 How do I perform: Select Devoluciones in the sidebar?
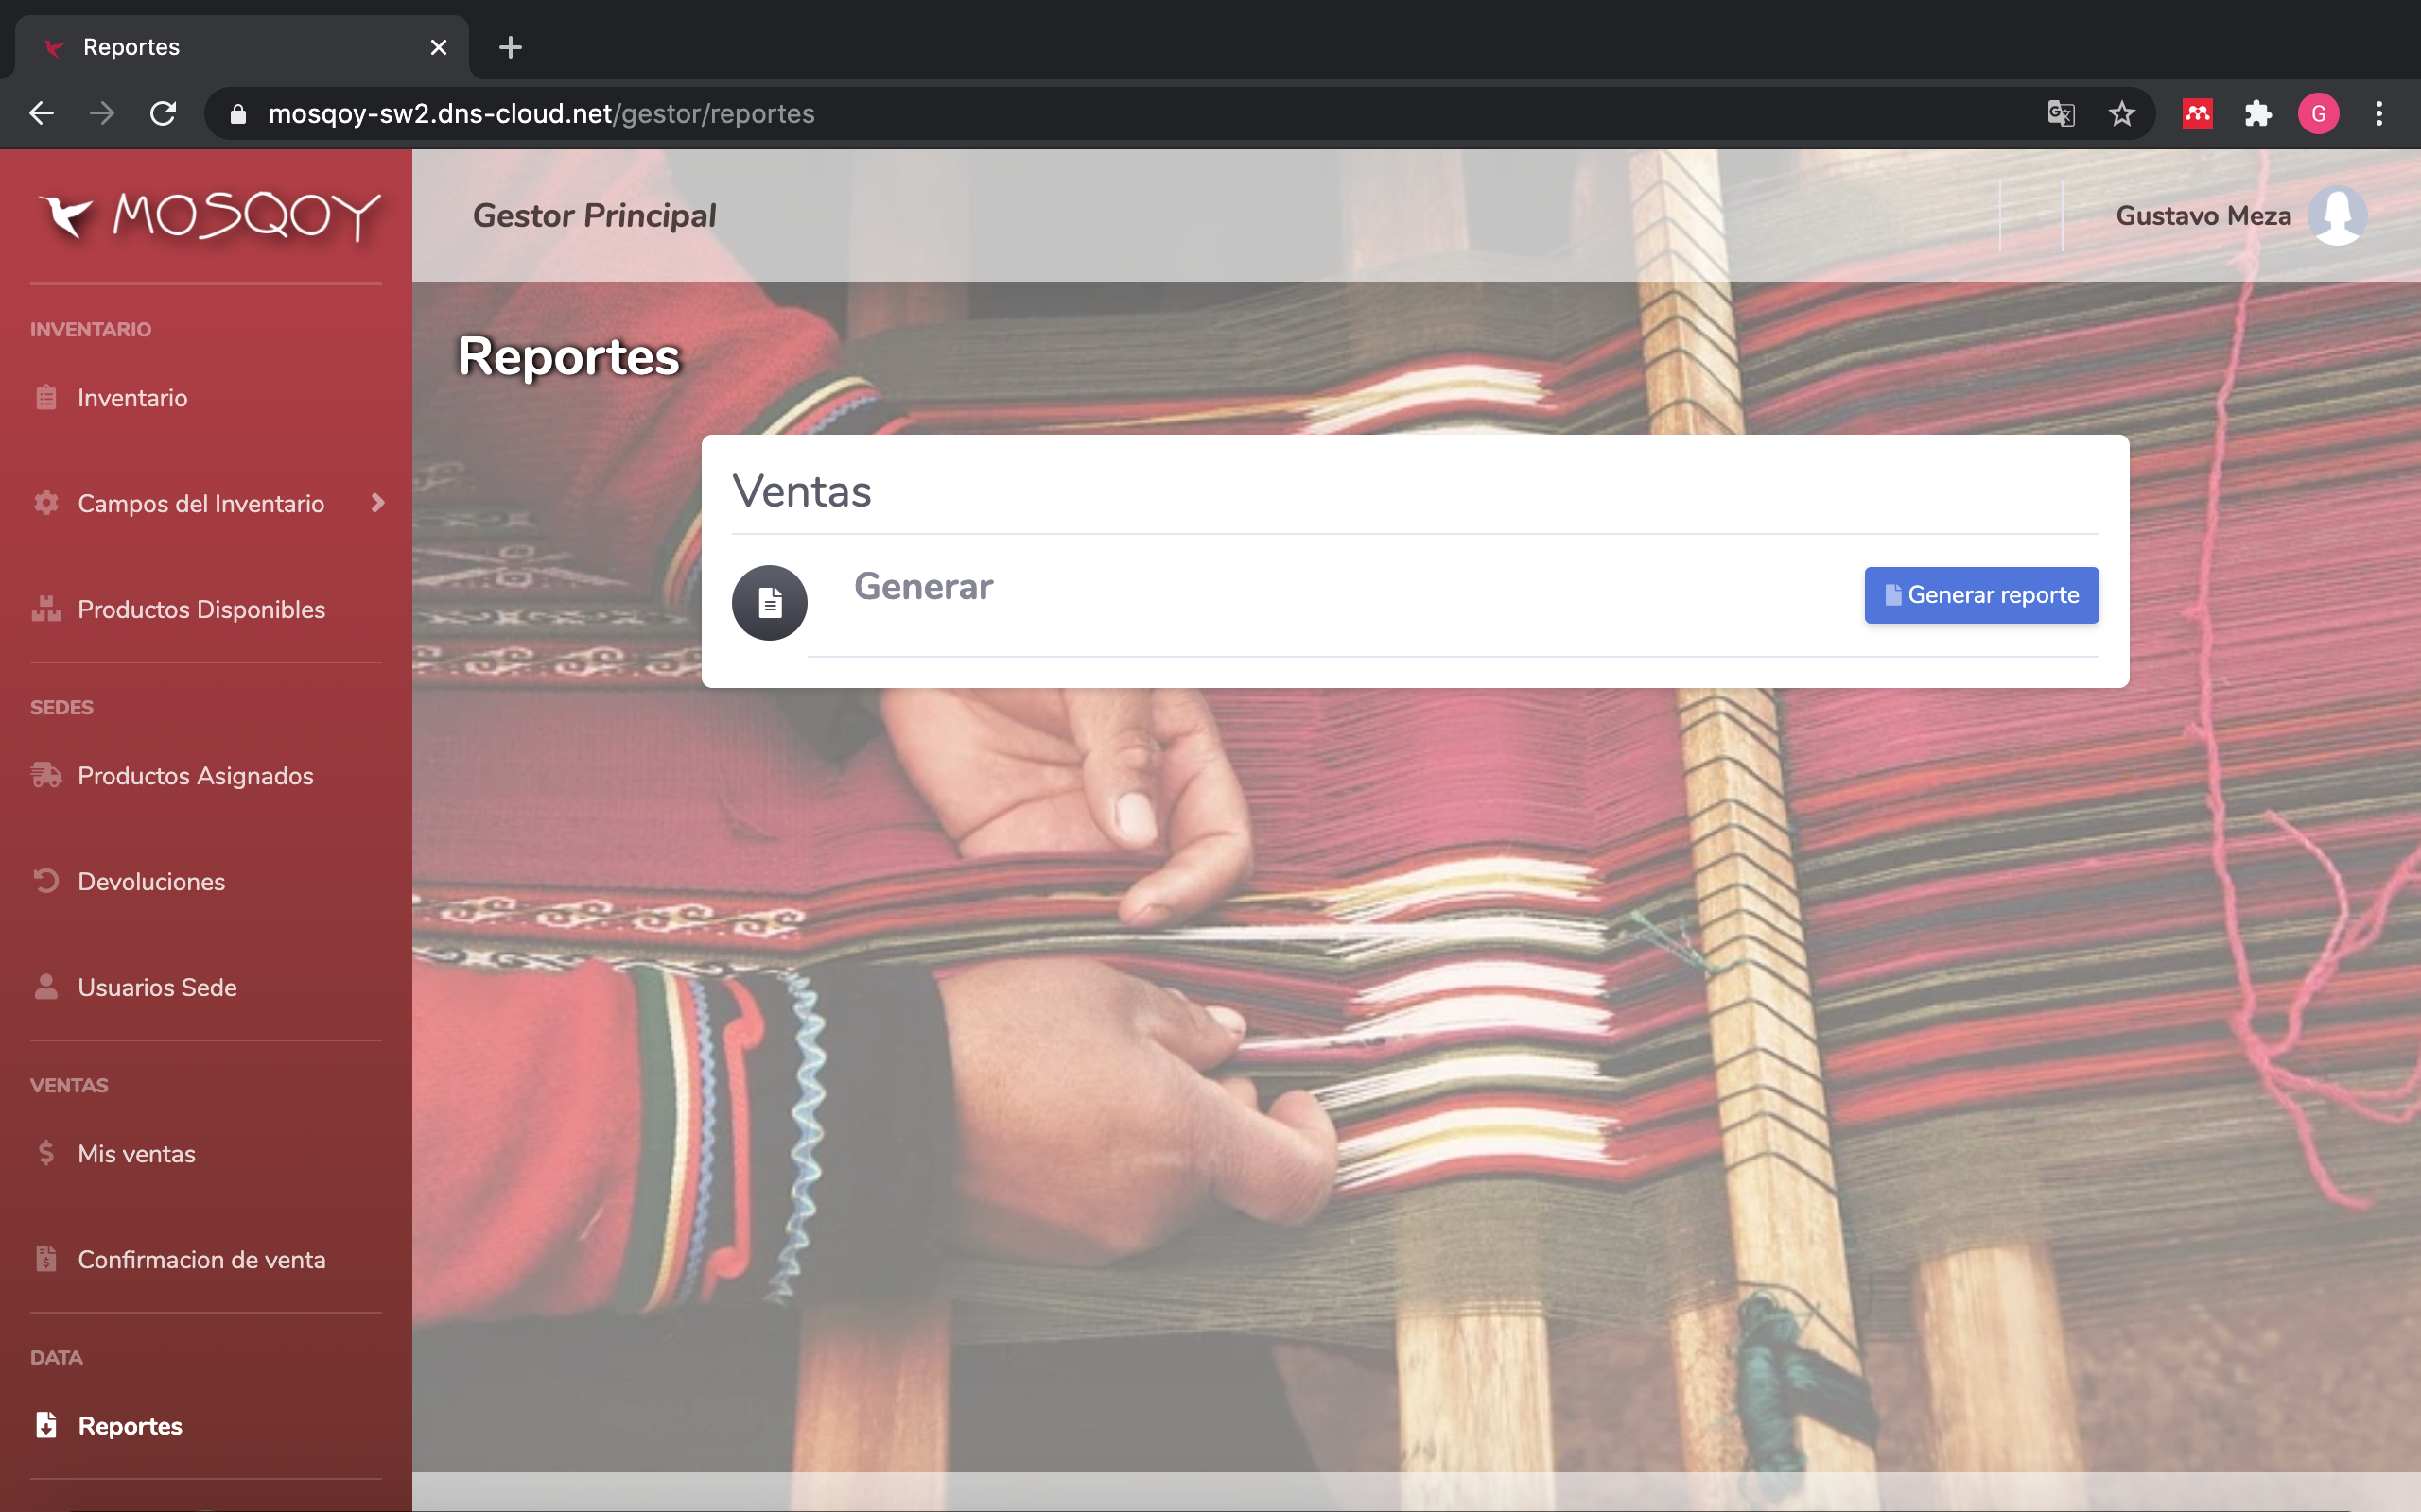(151, 881)
